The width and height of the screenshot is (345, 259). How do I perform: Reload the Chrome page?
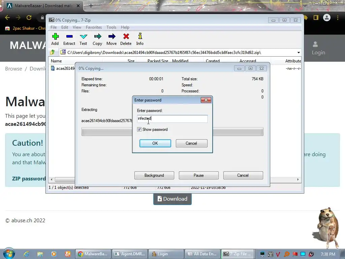coord(29,18)
